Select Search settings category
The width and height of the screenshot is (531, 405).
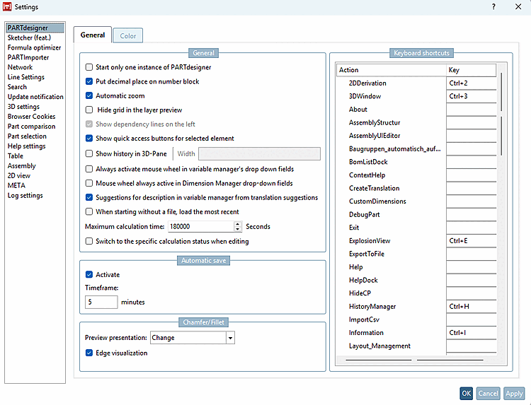tap(17, 87)
